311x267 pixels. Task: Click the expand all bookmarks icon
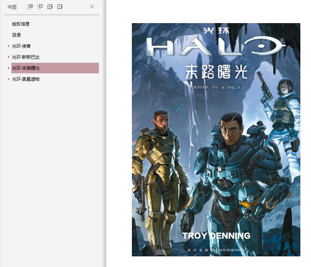tap(30, 7)
